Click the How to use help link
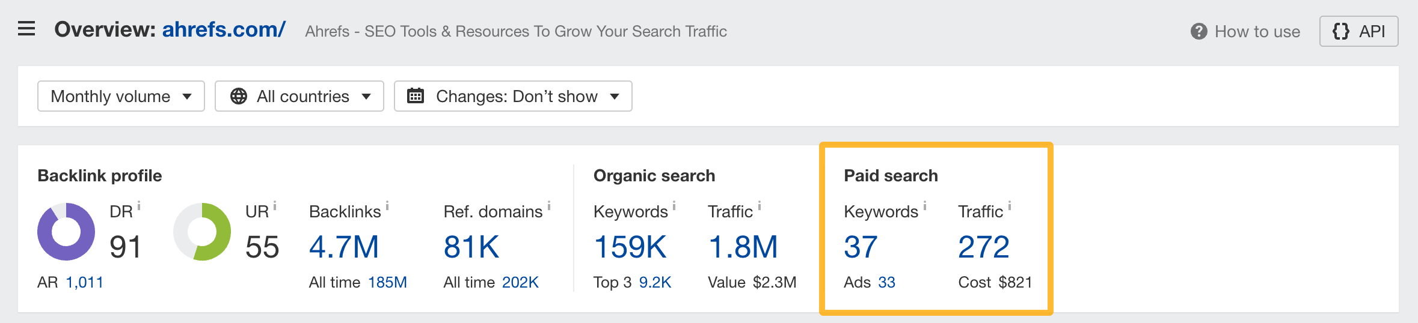Screen dimensions: 1418x323 (x=1257, y=31)
